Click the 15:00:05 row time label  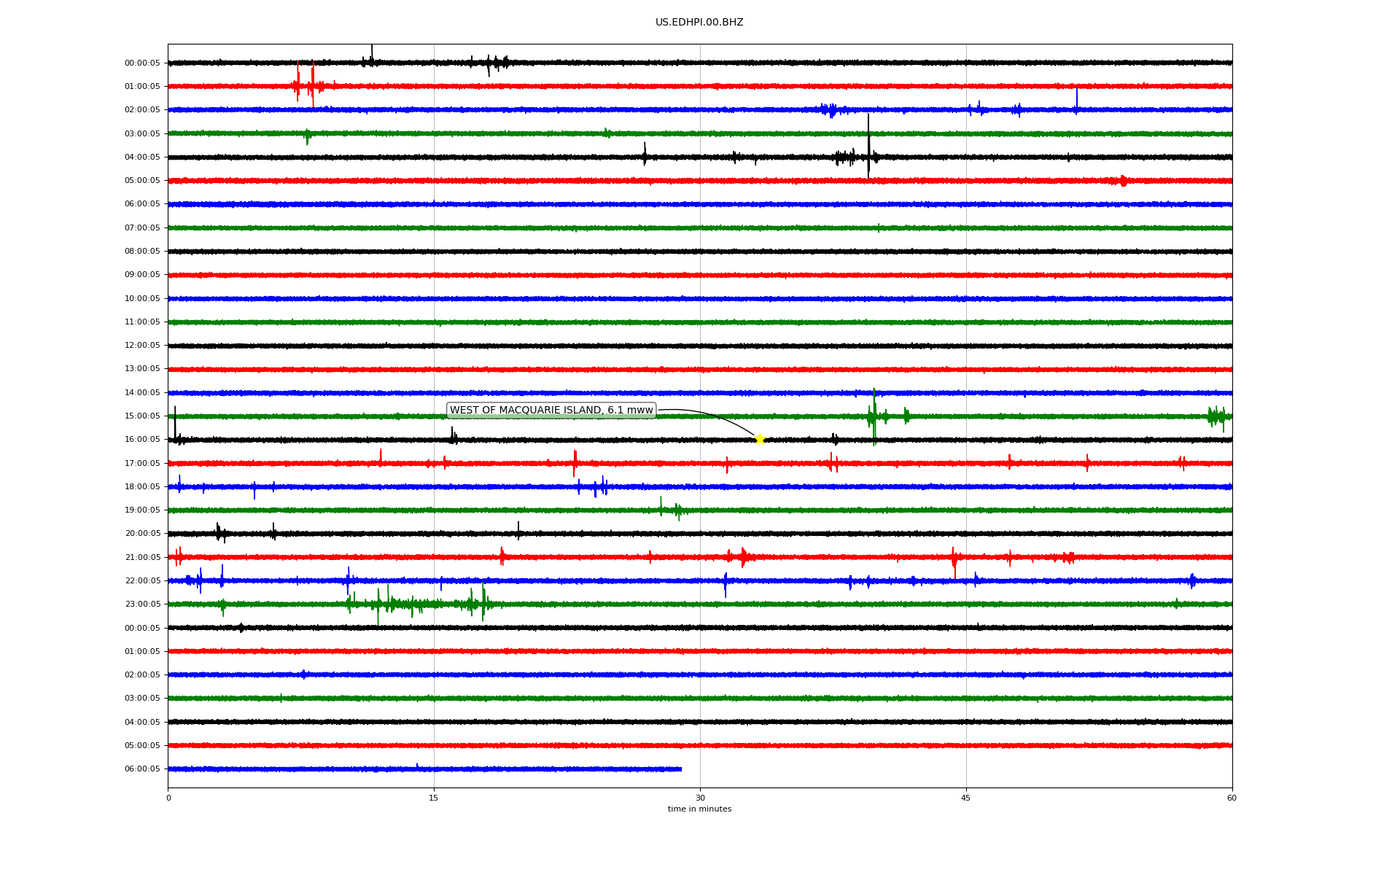tap(142, 416)
